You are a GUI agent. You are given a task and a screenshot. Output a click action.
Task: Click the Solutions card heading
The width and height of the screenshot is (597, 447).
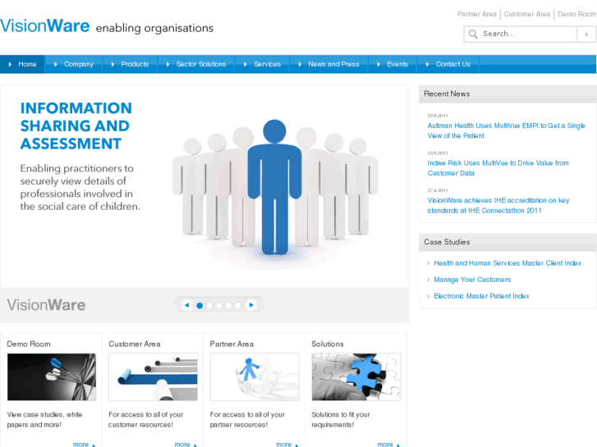[x=328, y=344]
